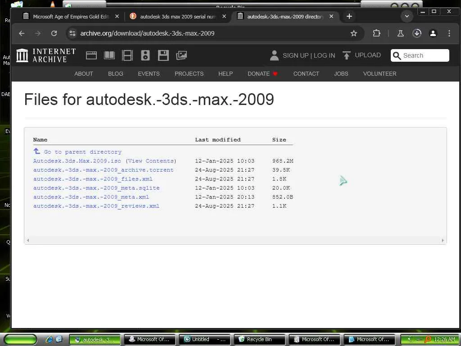The width and height of the screenshot is (461, 346).
Task: Click the green Start button
Action: (x=21, y=340)
